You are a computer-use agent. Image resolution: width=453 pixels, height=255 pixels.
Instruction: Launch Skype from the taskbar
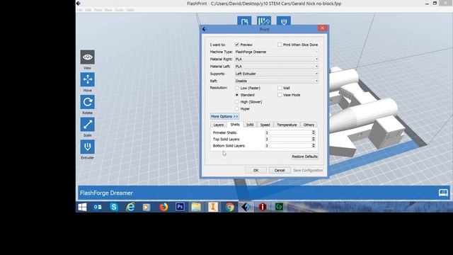tap(114, 207)
